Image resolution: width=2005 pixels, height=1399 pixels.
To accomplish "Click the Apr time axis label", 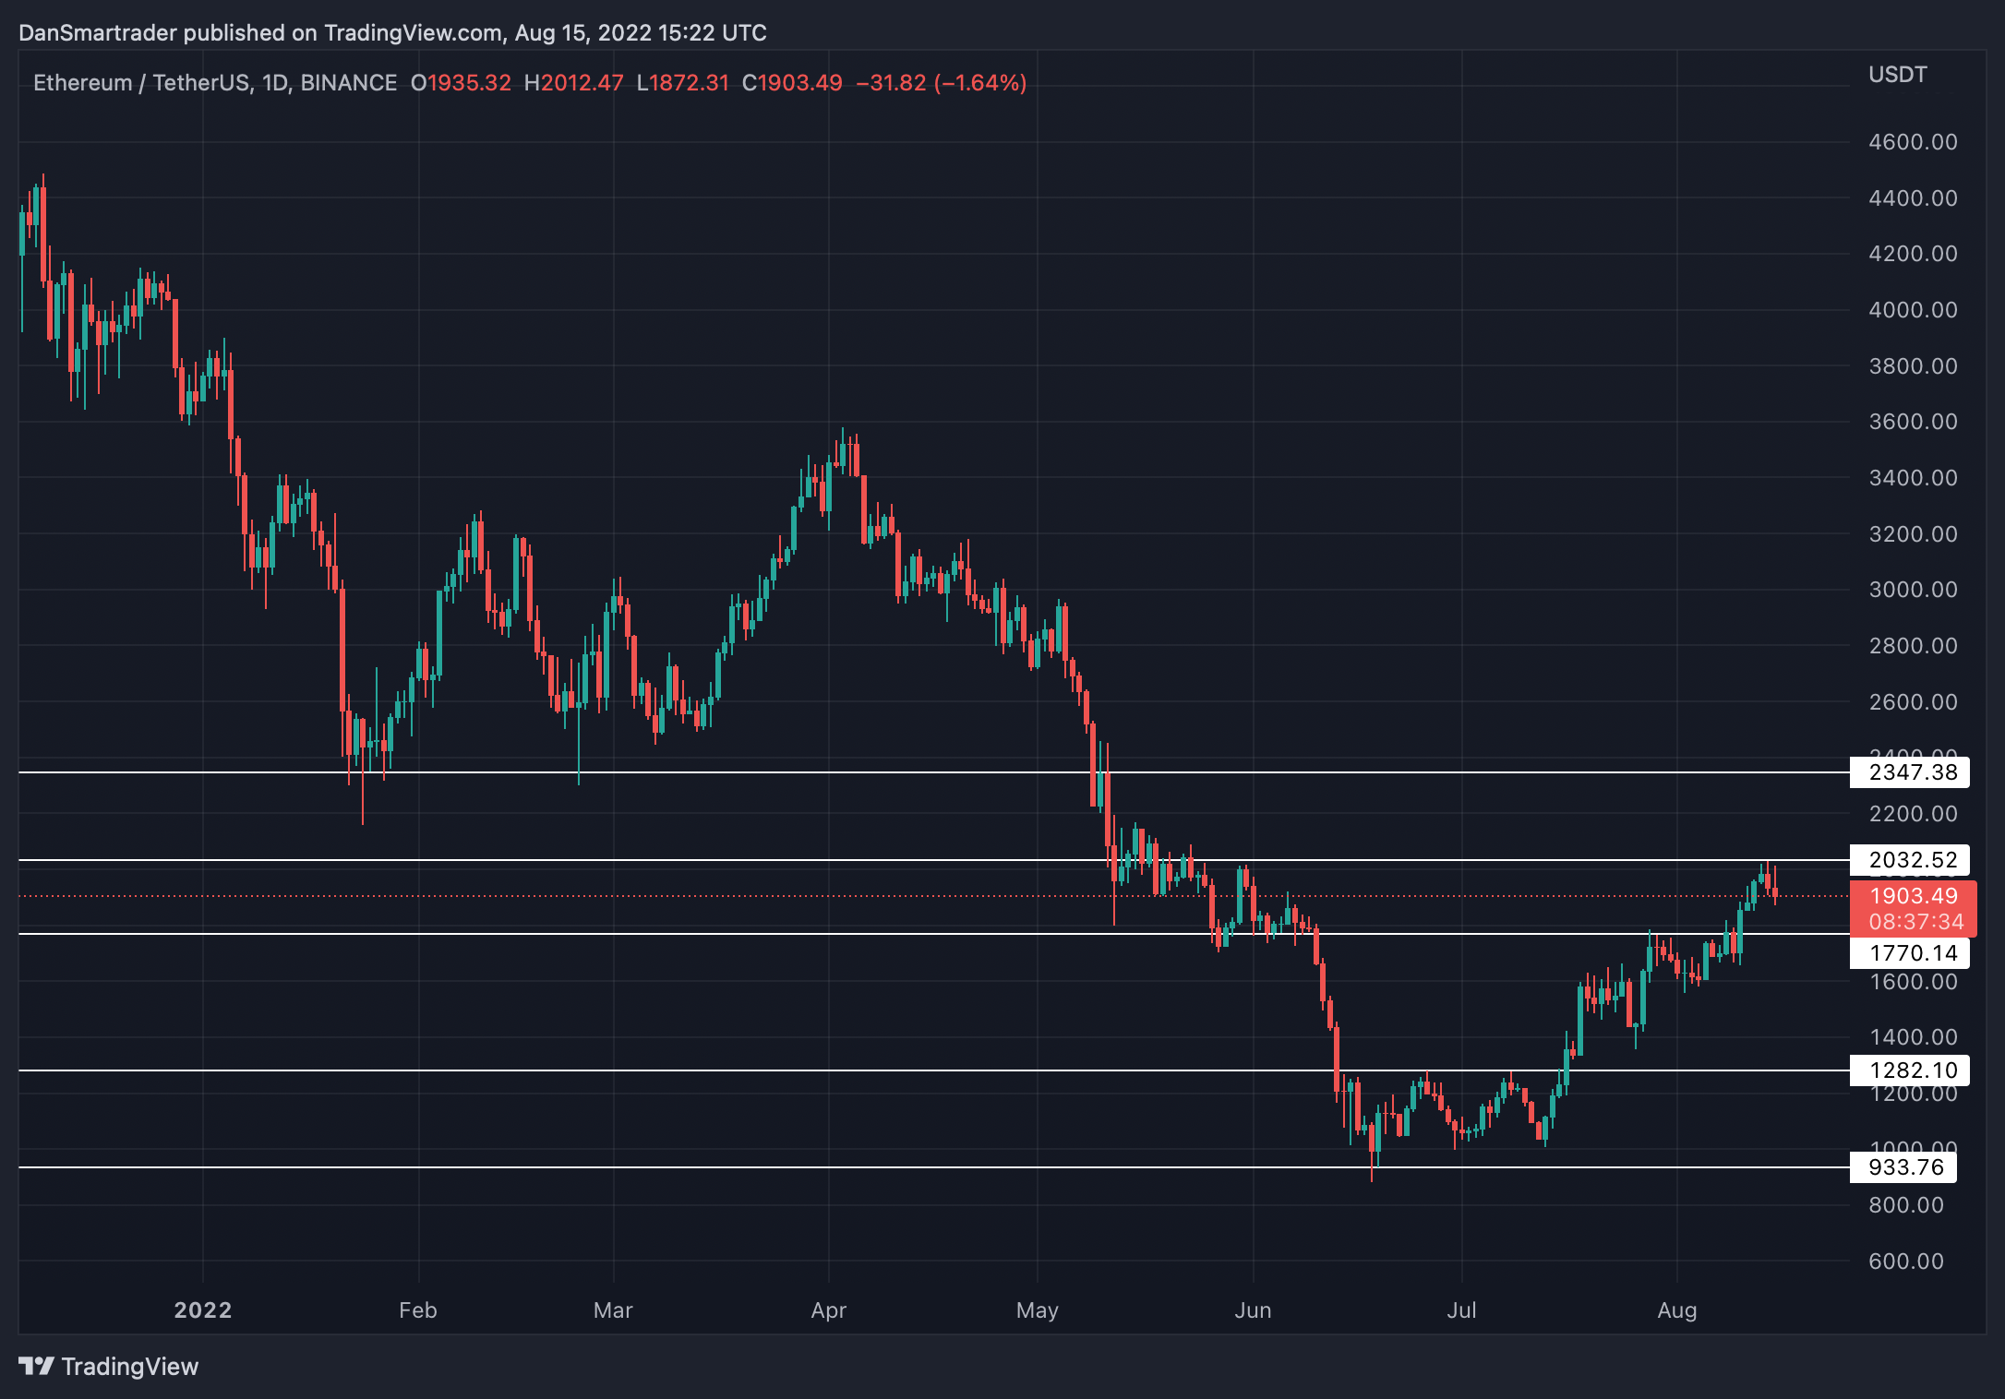I will pos(829,1310).
